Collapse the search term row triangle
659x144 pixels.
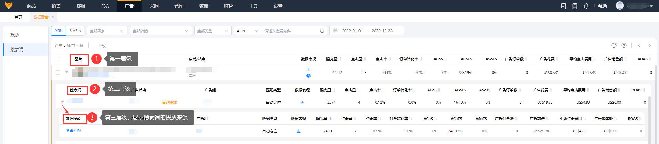pos(62,101)
